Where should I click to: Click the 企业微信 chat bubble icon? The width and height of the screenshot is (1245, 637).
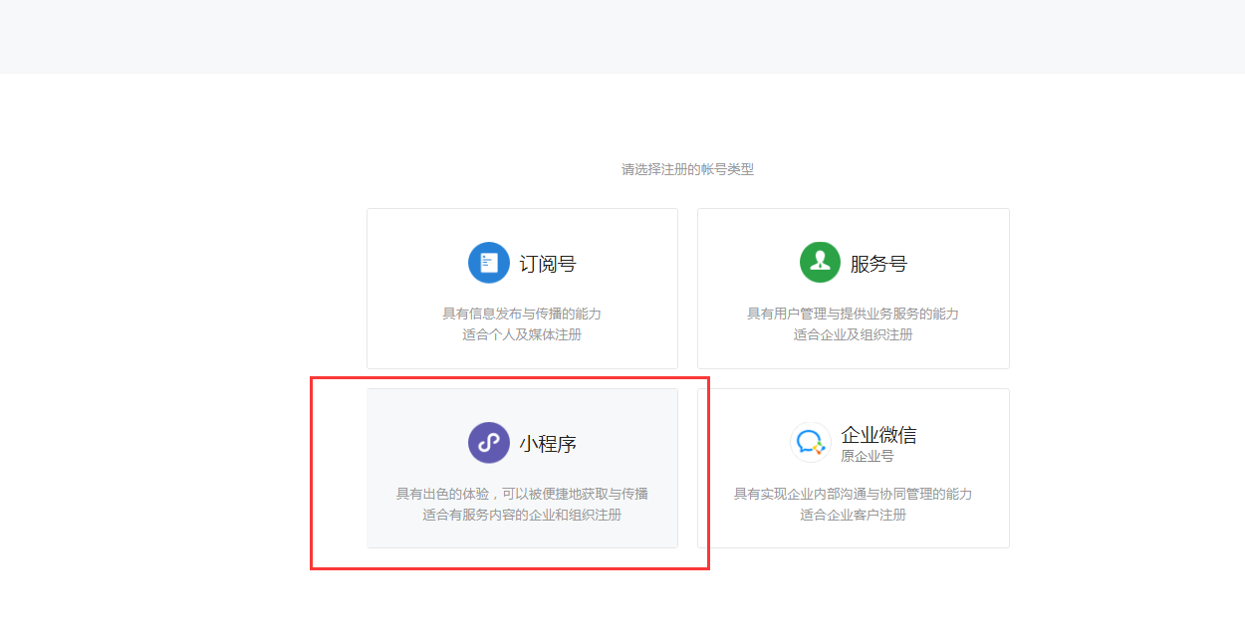pos(811,443)
